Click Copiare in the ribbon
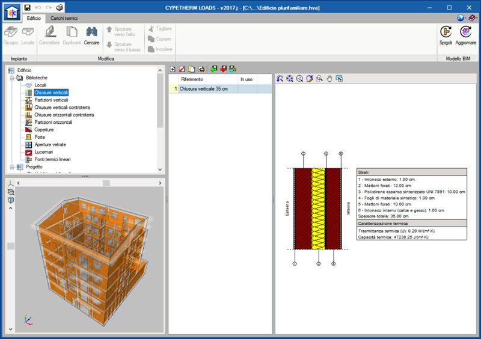This screenshot has height=339, width=481. tap(159, 39)
